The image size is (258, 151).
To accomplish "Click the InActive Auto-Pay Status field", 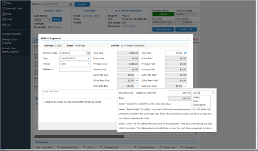I will [186, 14].
